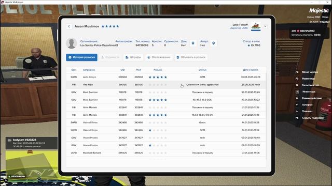This screenshot has height=186, width=332.
Task: Click the file icon on the Объявить в розыск button
Action: (178, 57)
